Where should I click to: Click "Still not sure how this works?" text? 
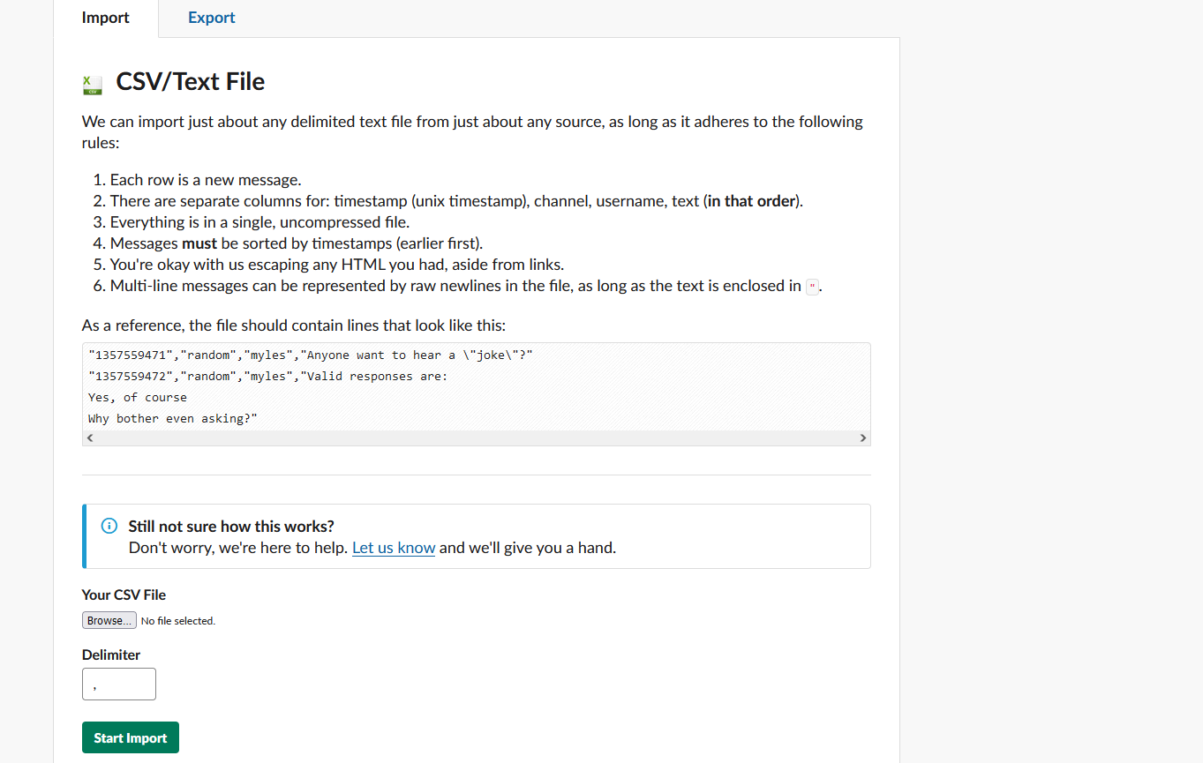(x=231, y=527)
